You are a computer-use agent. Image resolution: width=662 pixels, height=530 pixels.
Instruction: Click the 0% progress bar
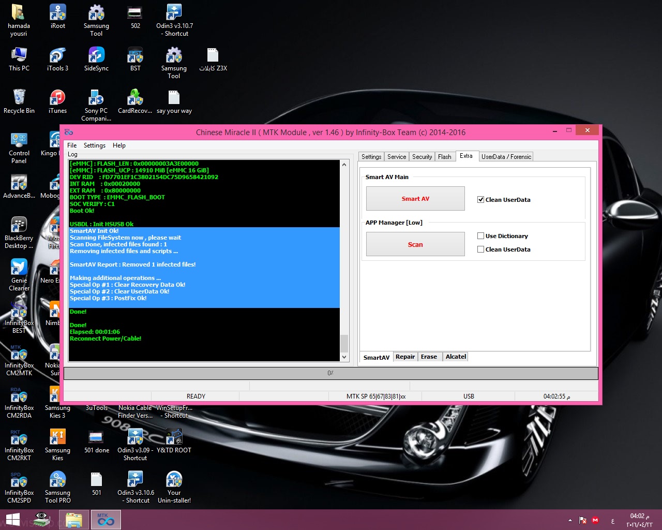tap(330, 373)
